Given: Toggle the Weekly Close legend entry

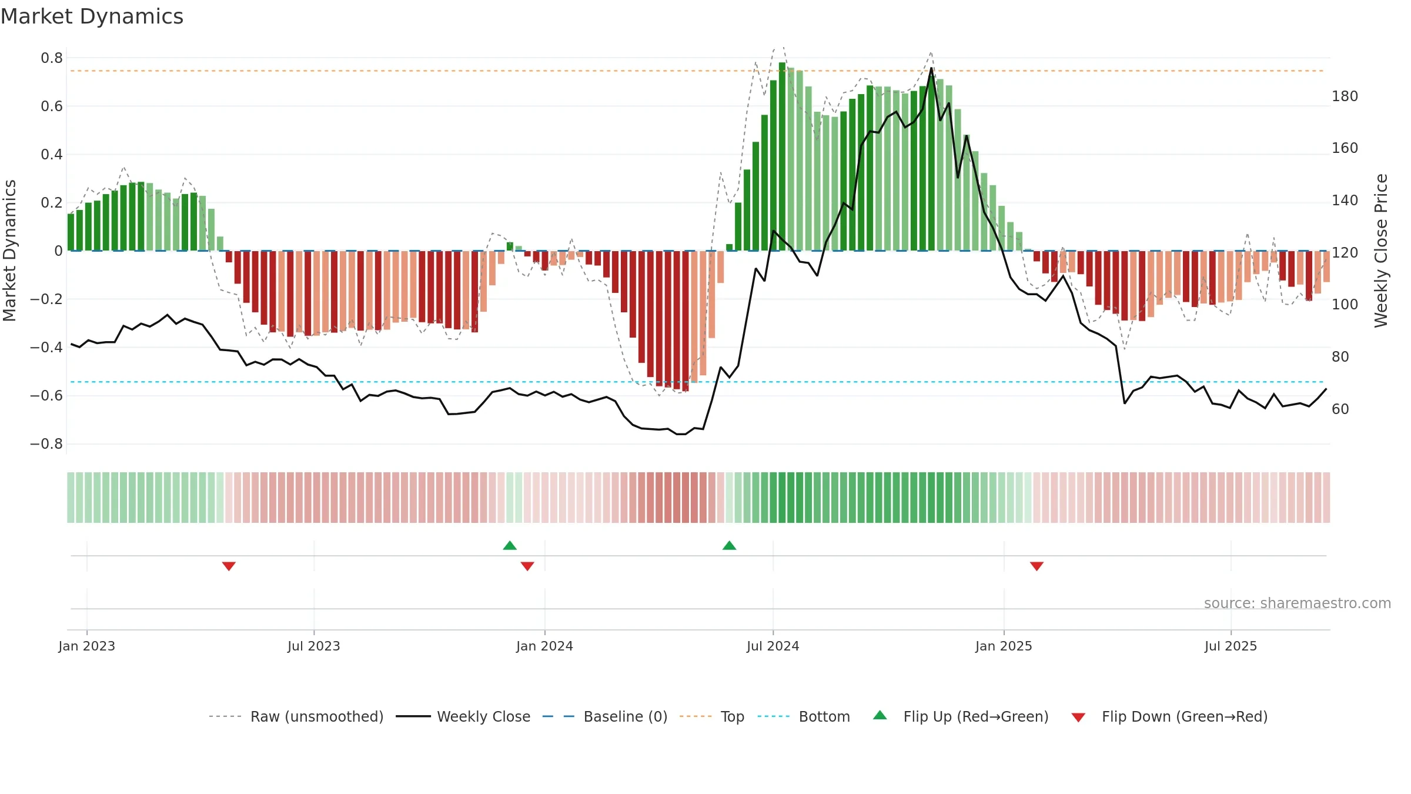Looking at the screenshot, I should (x=463, y=716).
